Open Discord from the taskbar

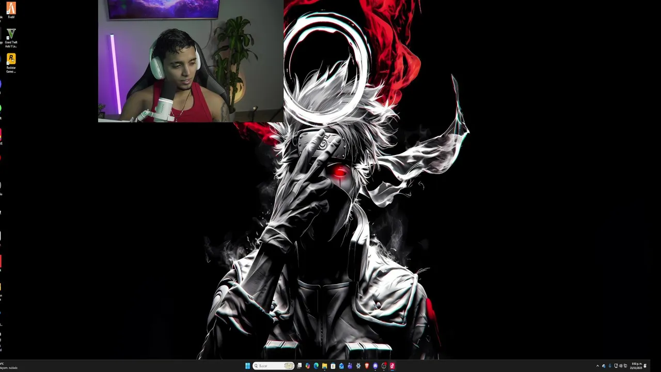click(x=375, y=366)
